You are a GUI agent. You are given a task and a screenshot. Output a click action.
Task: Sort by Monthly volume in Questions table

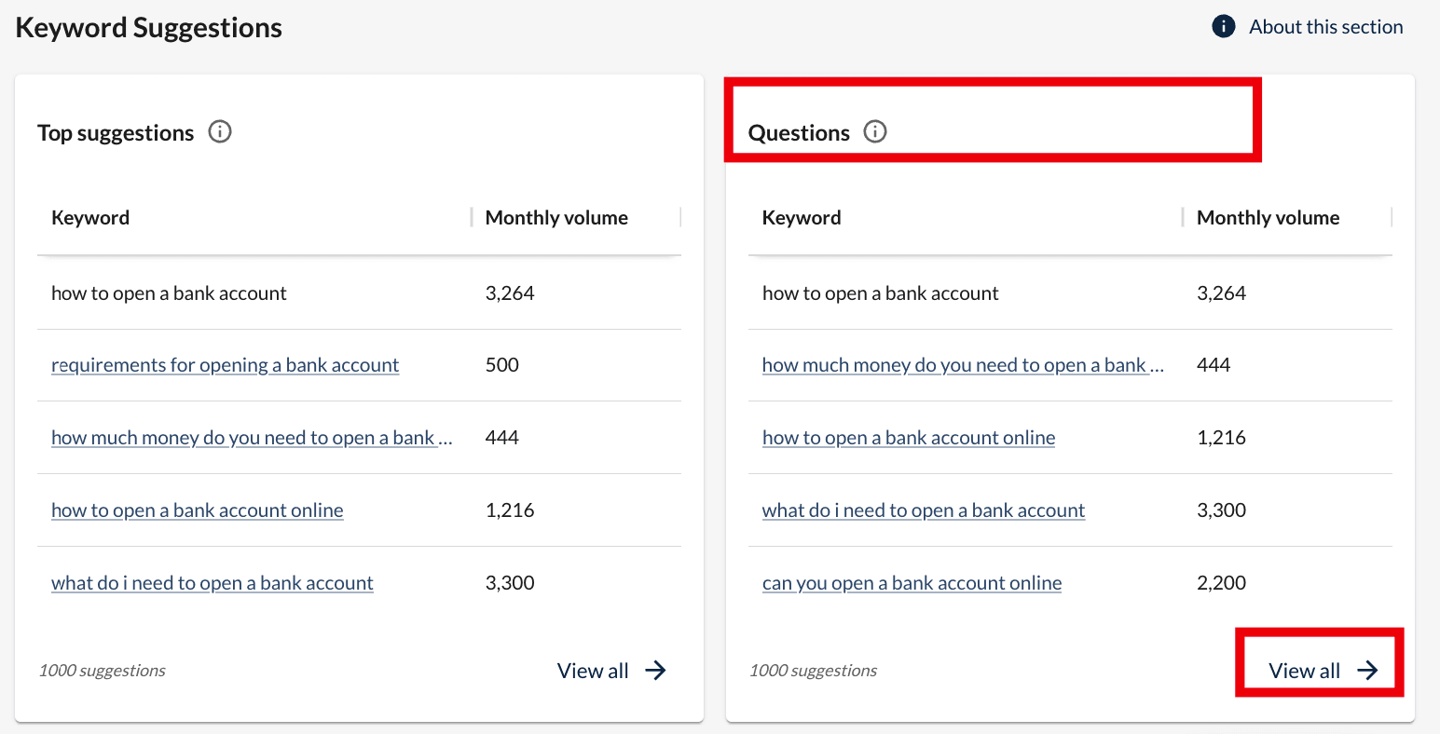pyautogui.click(x=1268, y=218)
